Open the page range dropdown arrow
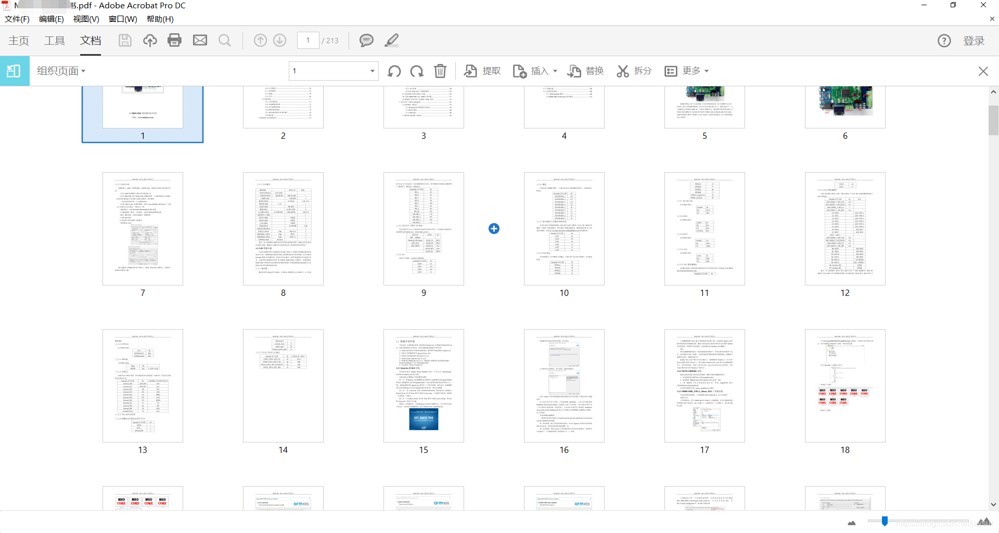Image resolution: width=999 pixels, height=533 pixels. click(372, 71)
